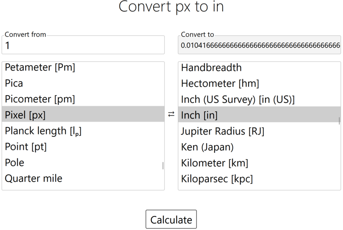Click the swap units arrows icon
The height and width of the screenshot is (230, 343).
coord(171,114)
